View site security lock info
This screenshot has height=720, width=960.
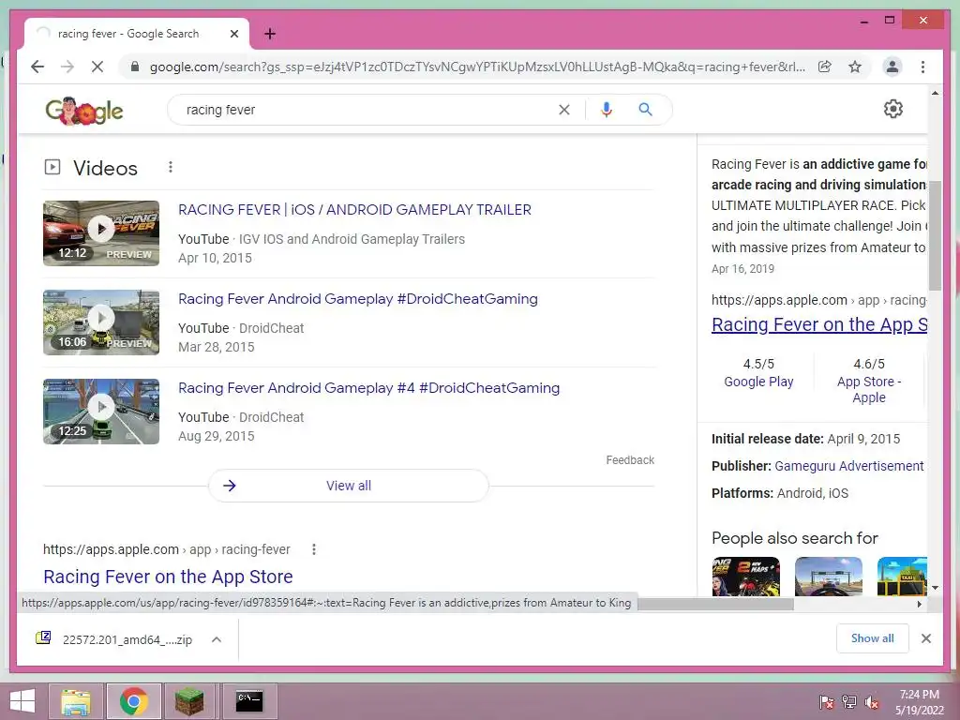[135, 67]
